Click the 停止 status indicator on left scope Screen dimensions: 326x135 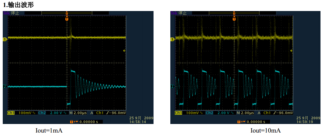[15, 13]
